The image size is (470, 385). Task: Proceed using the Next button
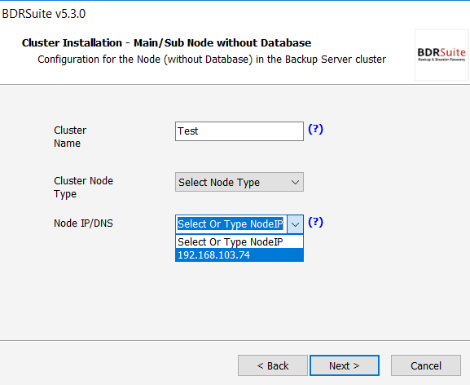pos(345,365)
